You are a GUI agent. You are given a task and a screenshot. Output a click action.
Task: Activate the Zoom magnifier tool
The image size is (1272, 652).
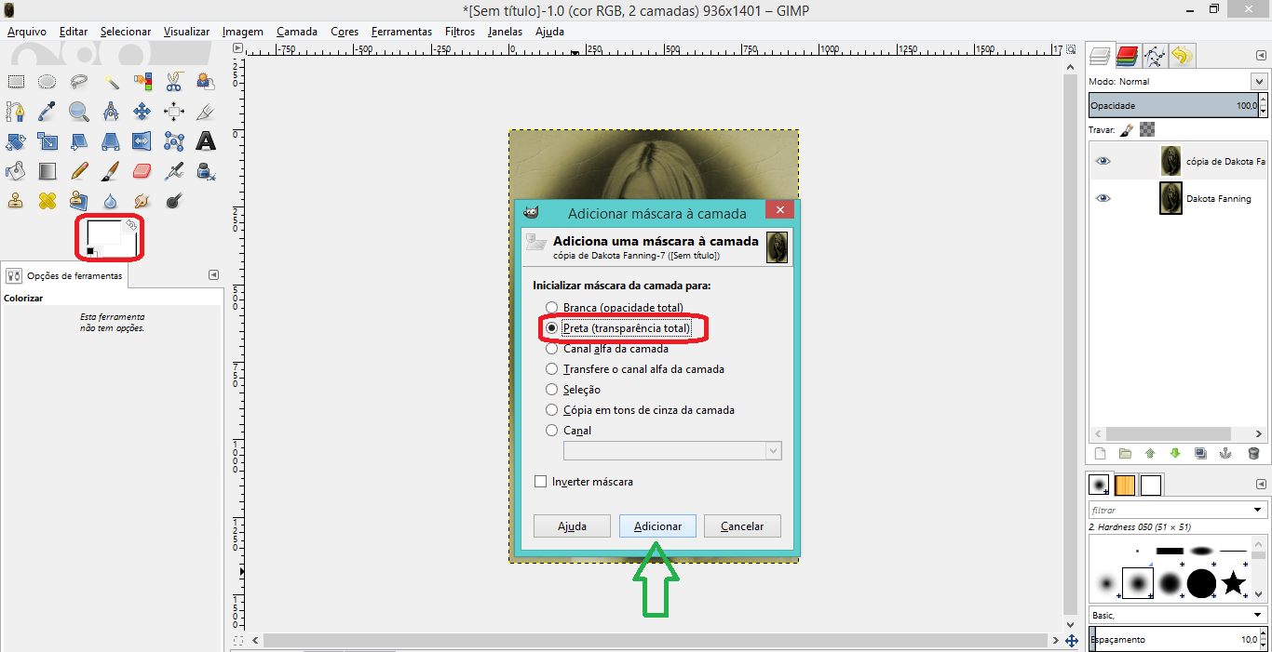(79, 112)
